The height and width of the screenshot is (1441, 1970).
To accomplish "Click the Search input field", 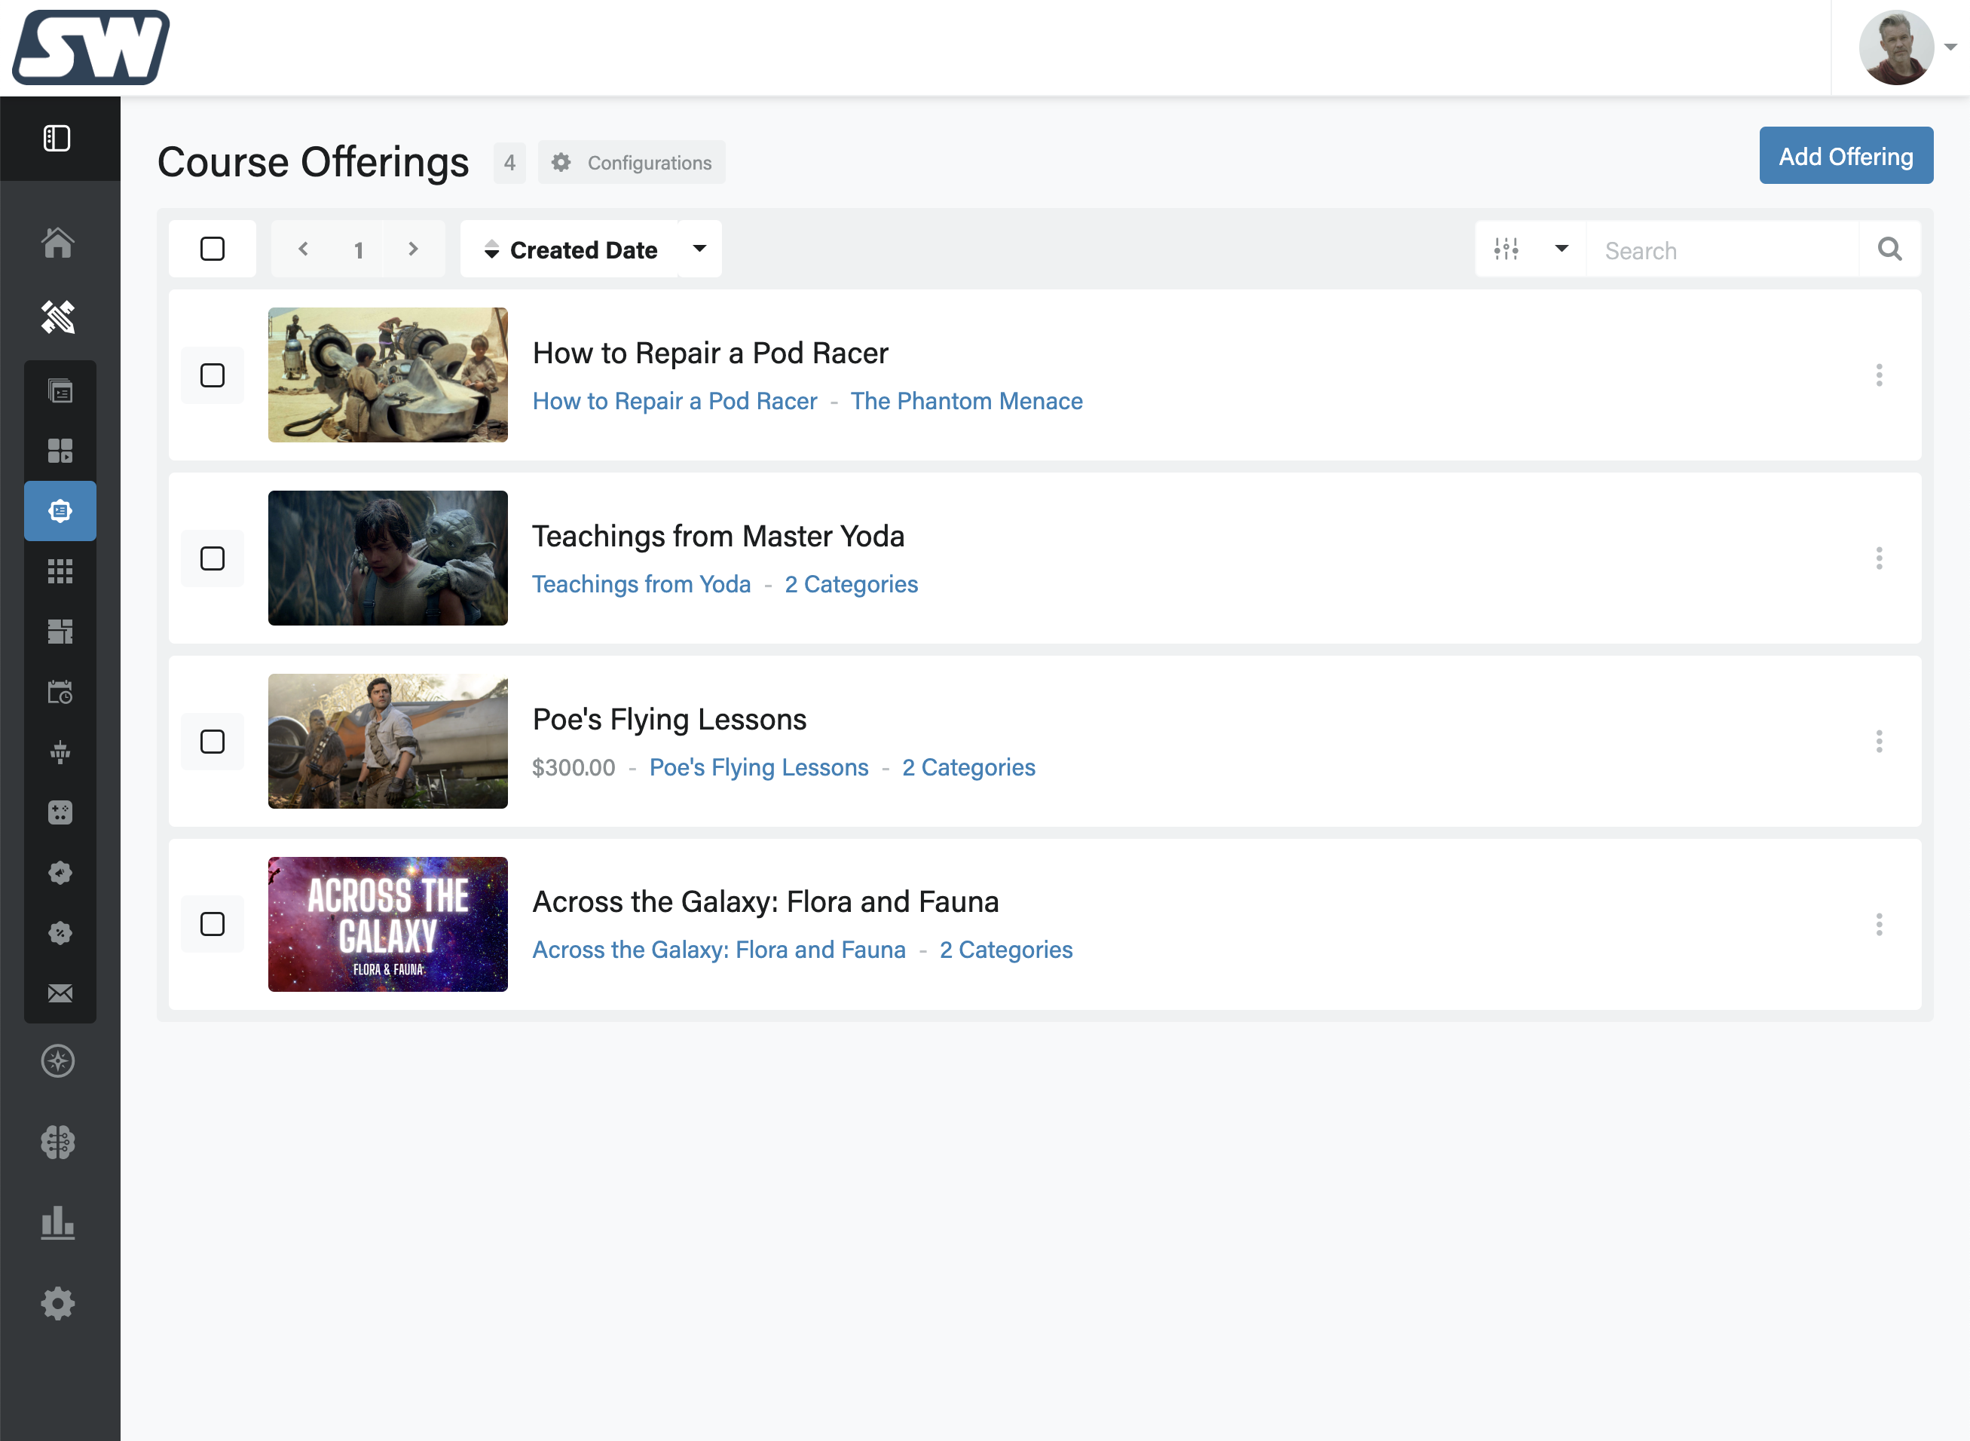I will pyautogui.click(x=1722, y=250).
